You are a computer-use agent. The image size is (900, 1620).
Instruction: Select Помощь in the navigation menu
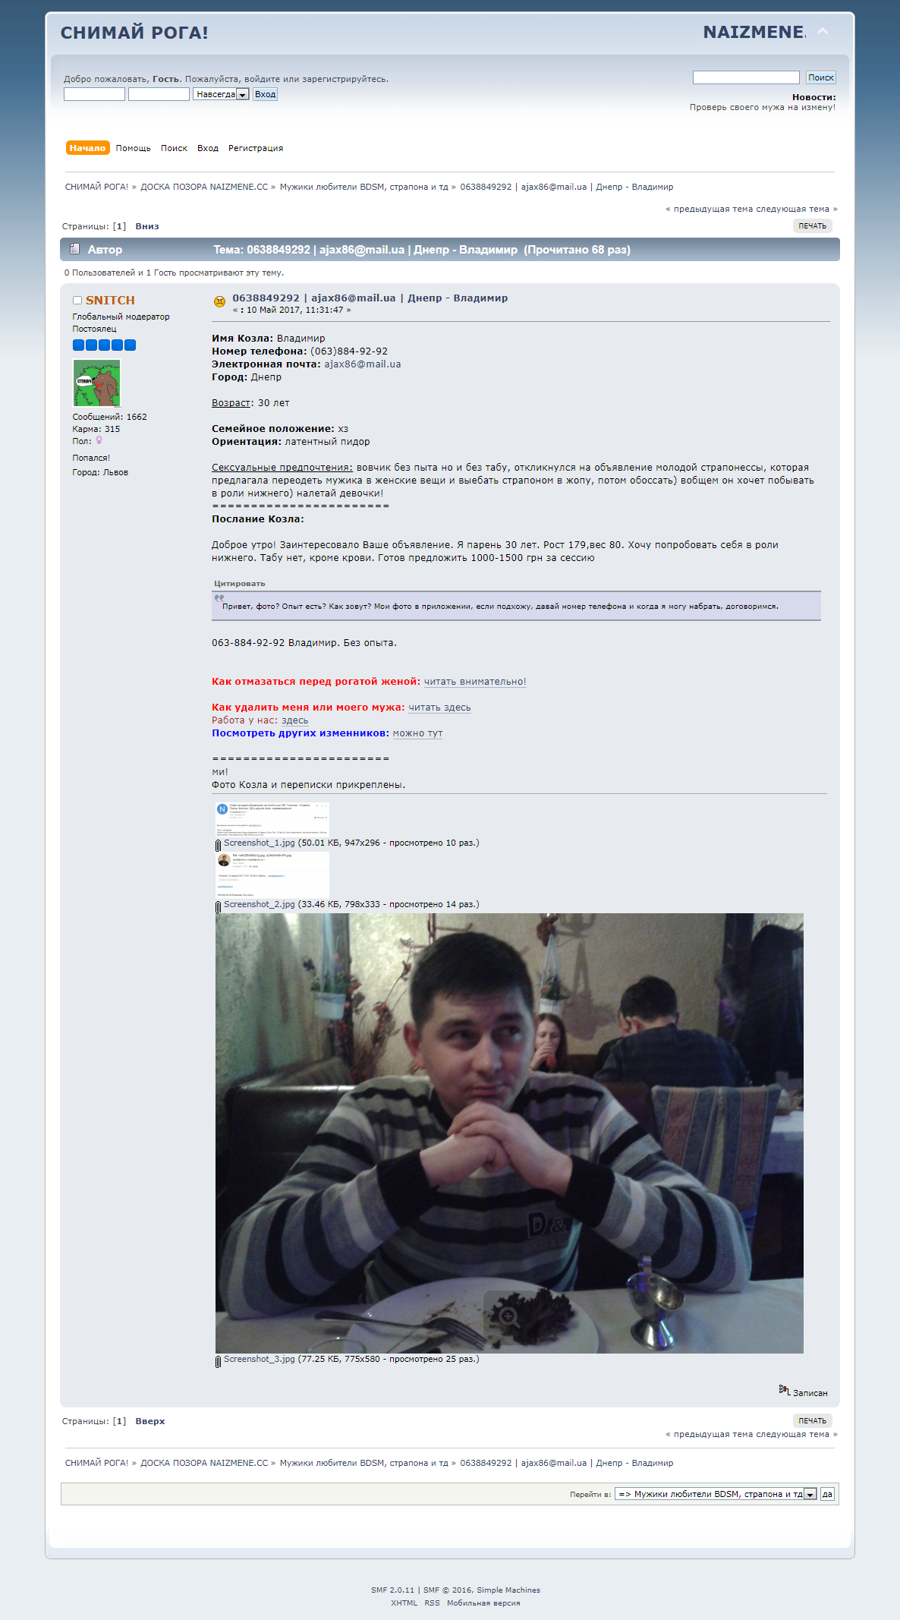(133, 148)
